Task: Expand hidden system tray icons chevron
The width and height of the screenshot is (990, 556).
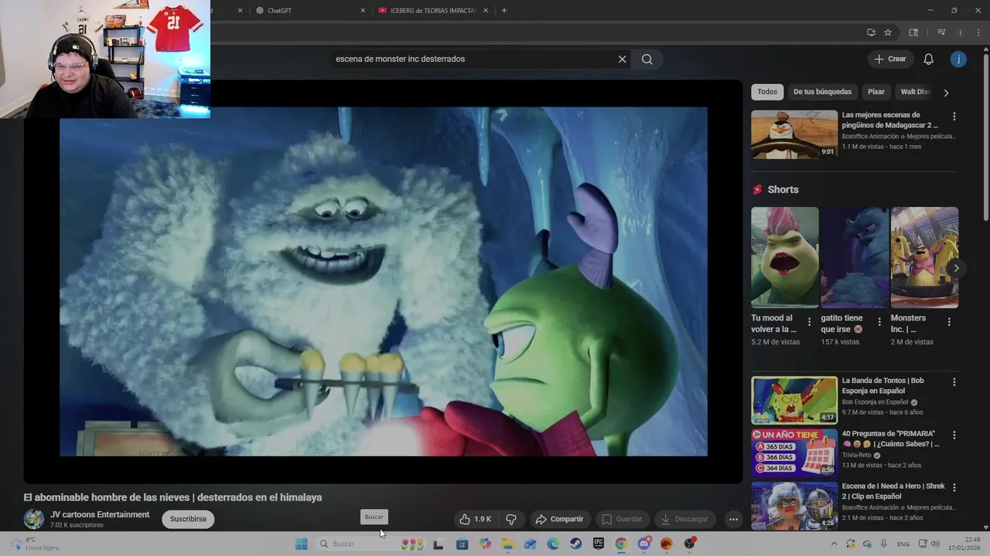Action: [x=834, y=544]
